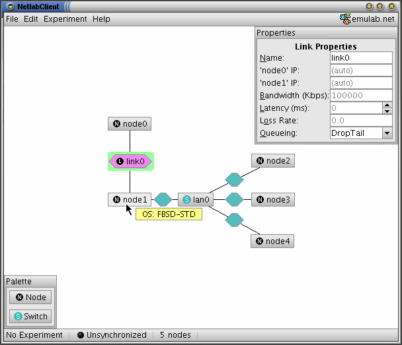Click the Bandwidth (Kbps) field

[x=361, y=96]
